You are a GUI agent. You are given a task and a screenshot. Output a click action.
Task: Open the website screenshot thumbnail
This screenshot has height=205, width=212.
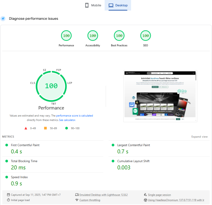pos(160,96)
